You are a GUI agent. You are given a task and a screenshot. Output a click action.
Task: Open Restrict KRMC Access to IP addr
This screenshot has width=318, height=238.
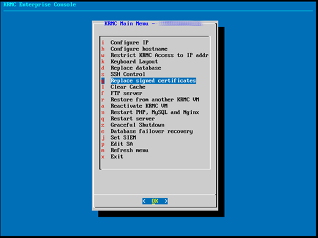pos(160,55)
